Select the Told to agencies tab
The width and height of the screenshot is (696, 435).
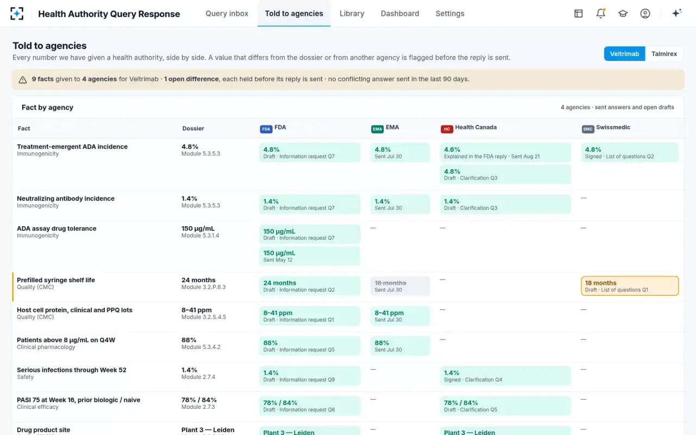tap(294, 14)
